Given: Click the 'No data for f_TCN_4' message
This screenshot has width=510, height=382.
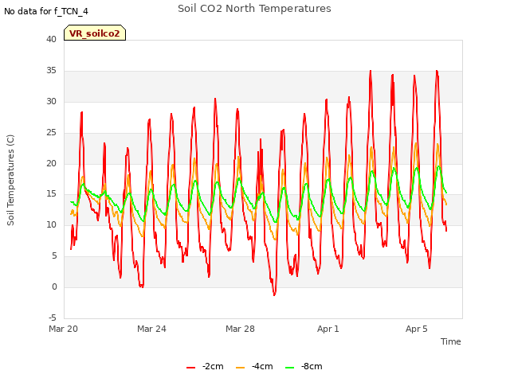Looking at the screenshot, I should (46, 11).
